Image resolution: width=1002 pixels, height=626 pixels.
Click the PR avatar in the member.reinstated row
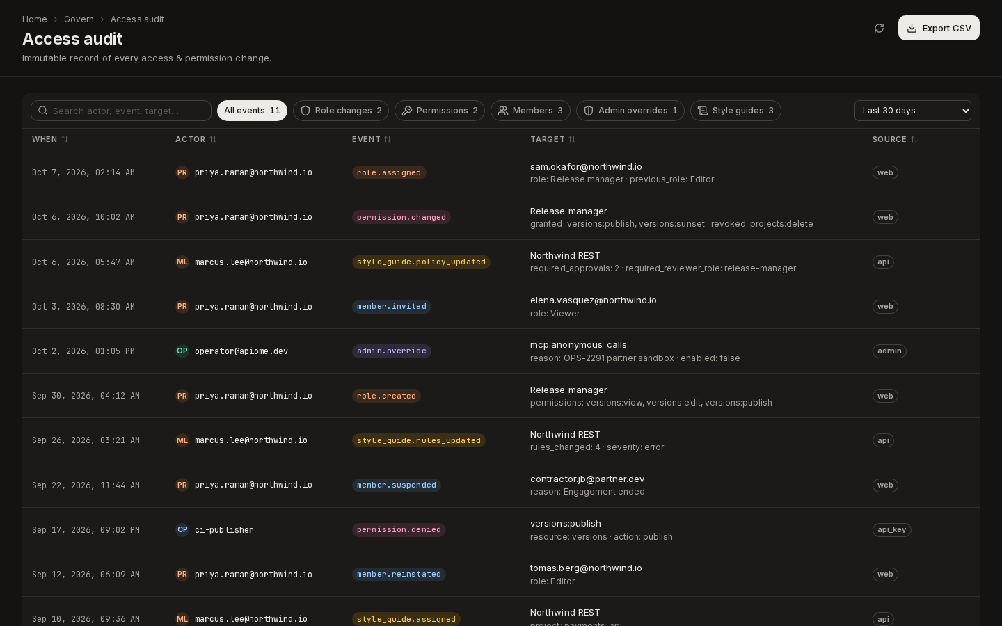click(182, 575)
